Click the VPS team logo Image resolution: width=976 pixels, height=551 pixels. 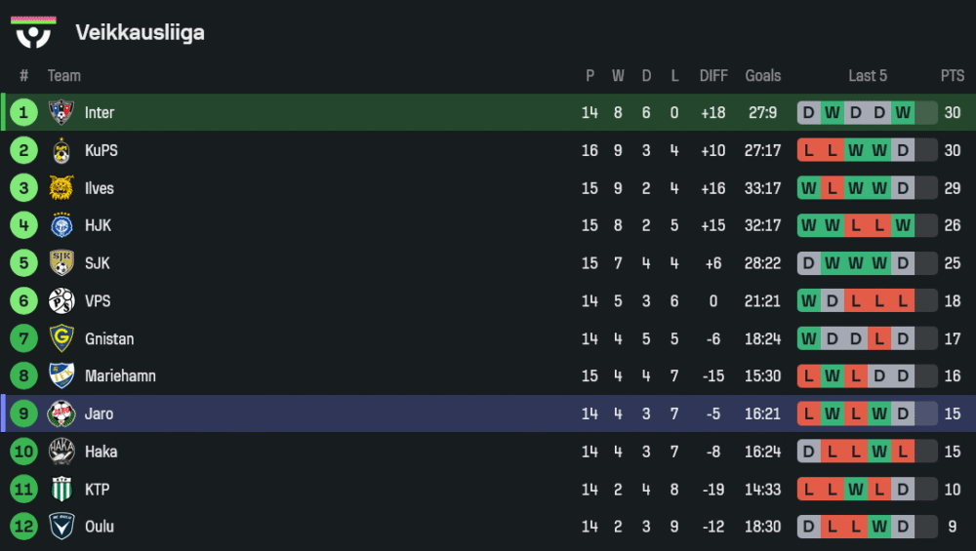(61, 301)
